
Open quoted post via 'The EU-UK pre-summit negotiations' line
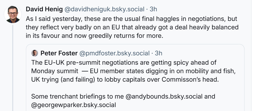pos(124,62)
